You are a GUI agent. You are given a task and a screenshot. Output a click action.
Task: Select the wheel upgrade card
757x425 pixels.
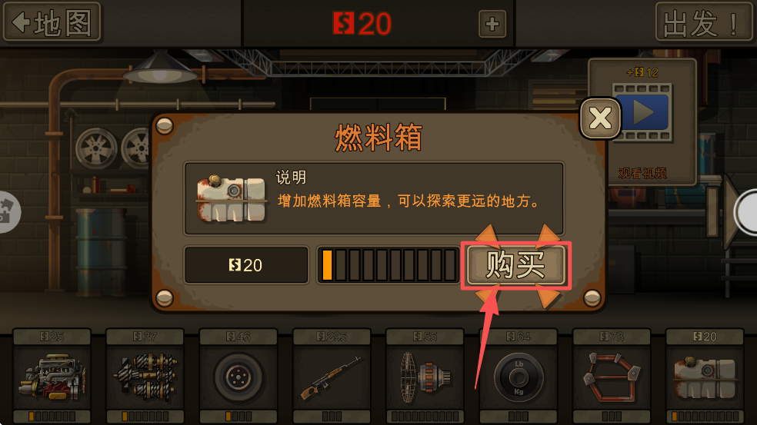coord(238,377)
